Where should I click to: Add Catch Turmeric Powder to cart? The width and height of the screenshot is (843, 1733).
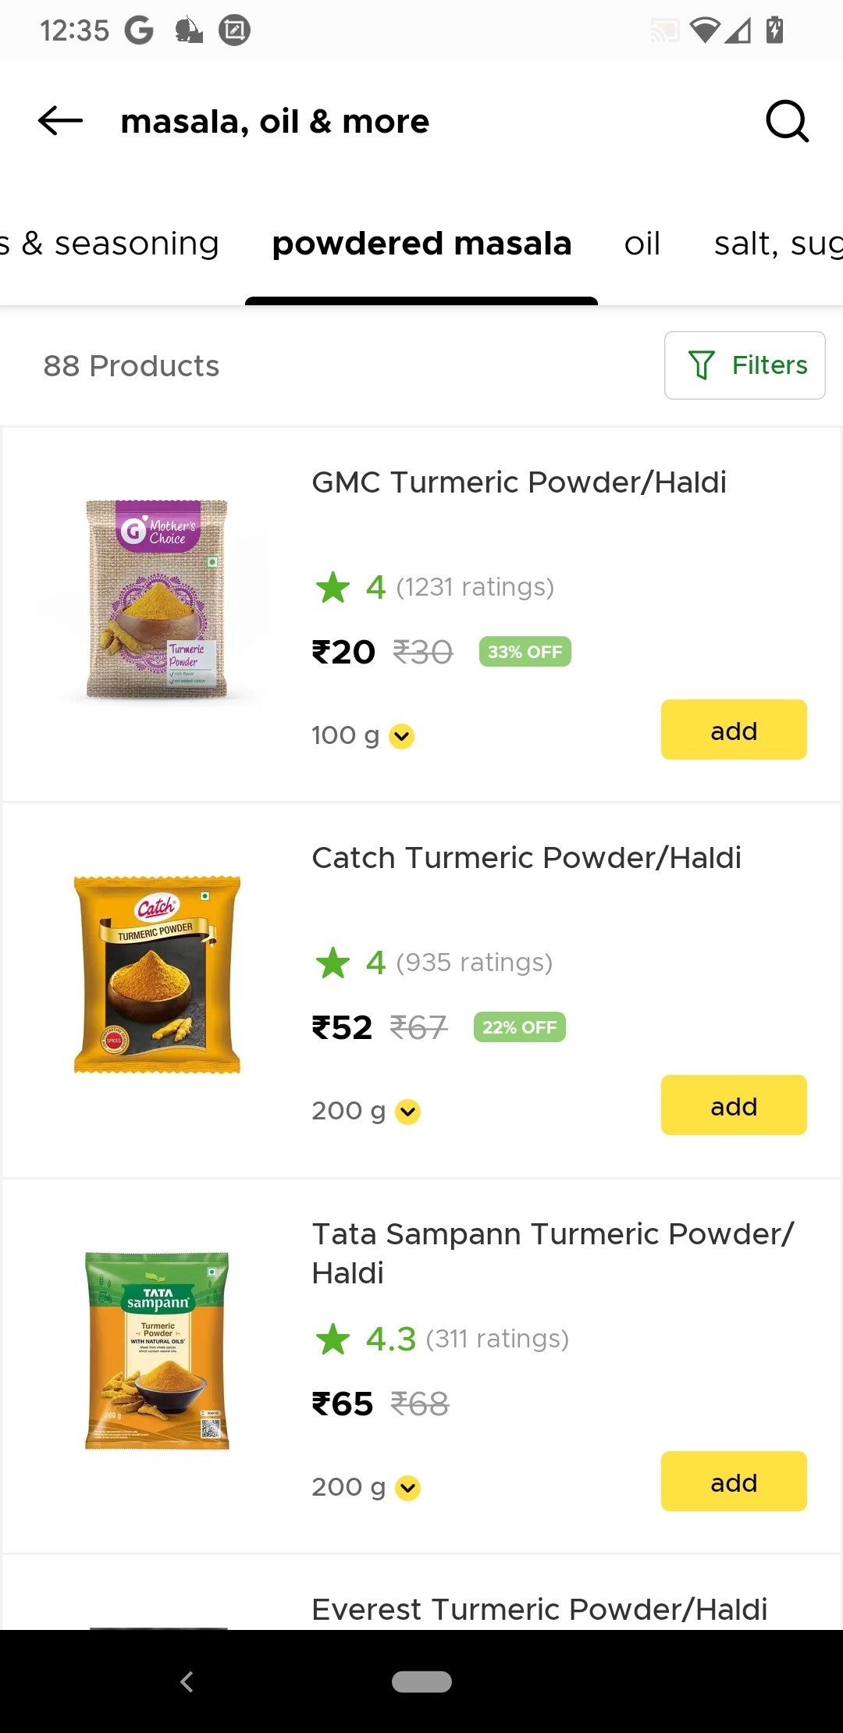point(734,1105)
